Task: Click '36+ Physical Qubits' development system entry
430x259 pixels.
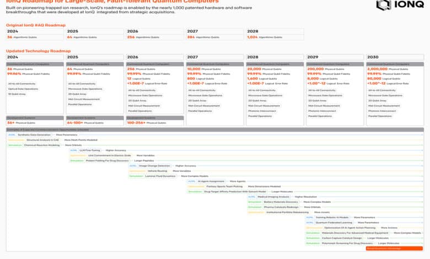Action: (21, 123)
